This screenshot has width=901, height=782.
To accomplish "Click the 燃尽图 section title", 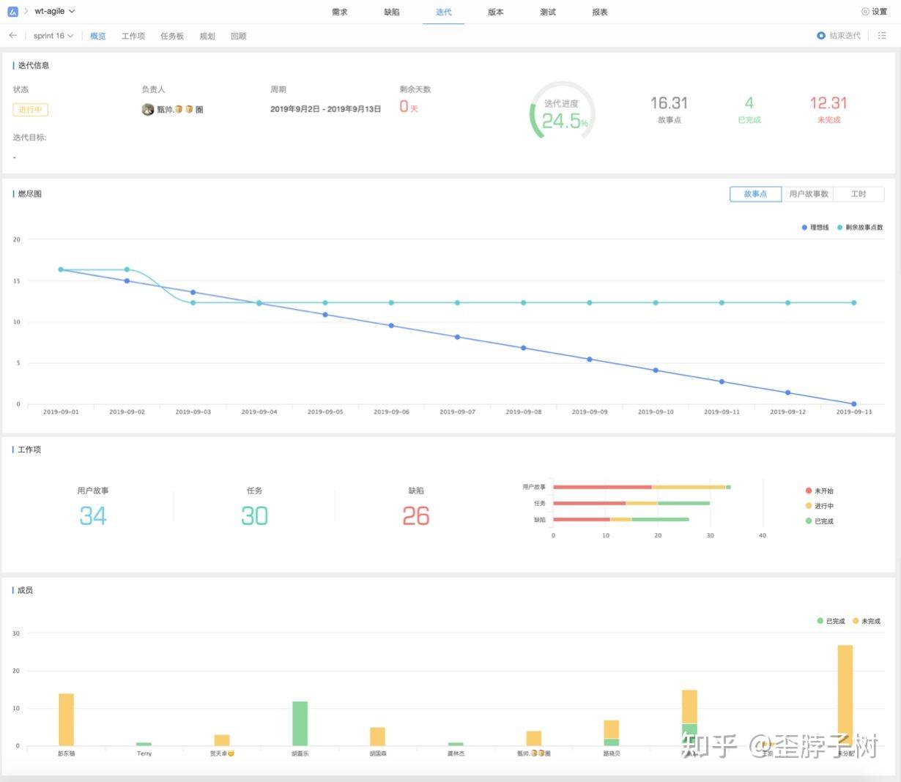I will (x=29, y=194).
